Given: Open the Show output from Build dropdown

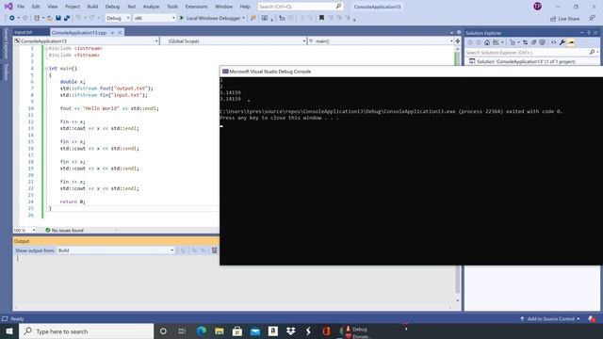Looking at the screenshot, I should 116,250.
